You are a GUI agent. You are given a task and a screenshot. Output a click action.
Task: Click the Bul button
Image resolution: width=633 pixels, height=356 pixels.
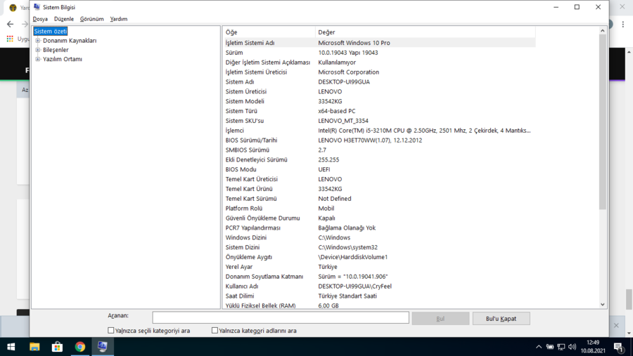click(440, 319)
